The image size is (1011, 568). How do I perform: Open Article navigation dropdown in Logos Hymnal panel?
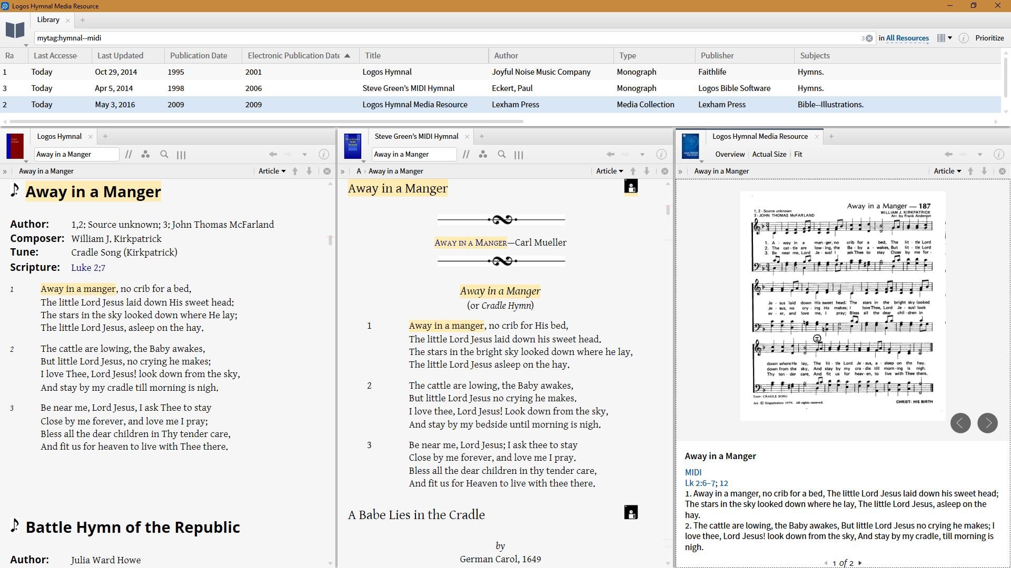272,171
